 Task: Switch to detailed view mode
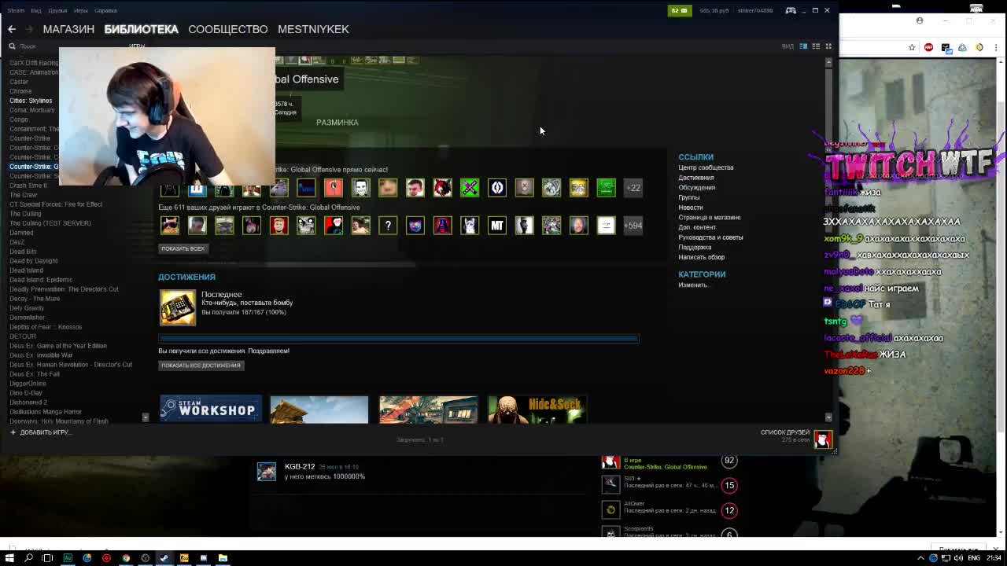point(803,46)
